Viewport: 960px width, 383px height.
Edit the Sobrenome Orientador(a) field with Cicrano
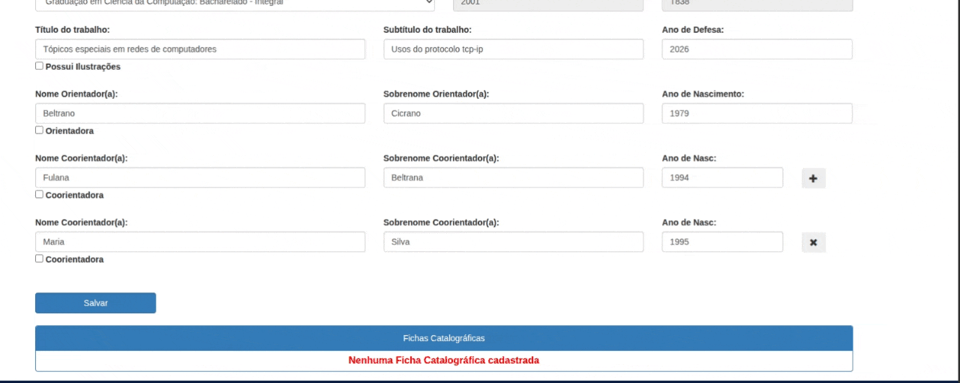[x=513, y=114]
